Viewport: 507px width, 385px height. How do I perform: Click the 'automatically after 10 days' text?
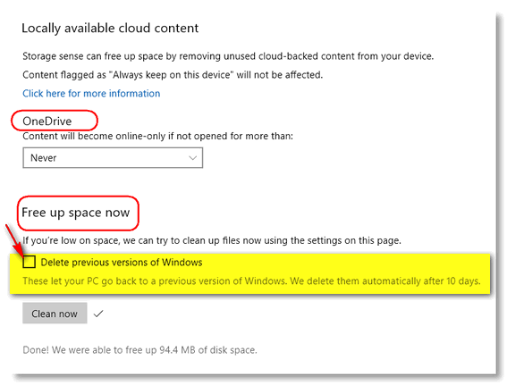(x=421, y=281)
